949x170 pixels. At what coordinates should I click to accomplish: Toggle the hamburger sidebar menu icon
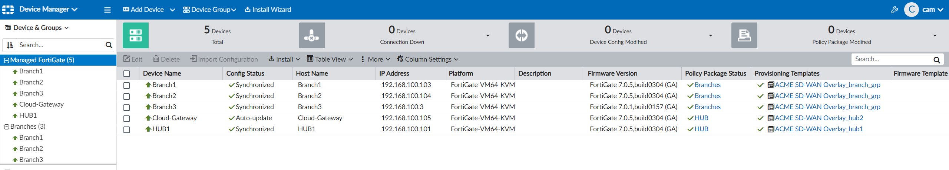tap(108, 10)
